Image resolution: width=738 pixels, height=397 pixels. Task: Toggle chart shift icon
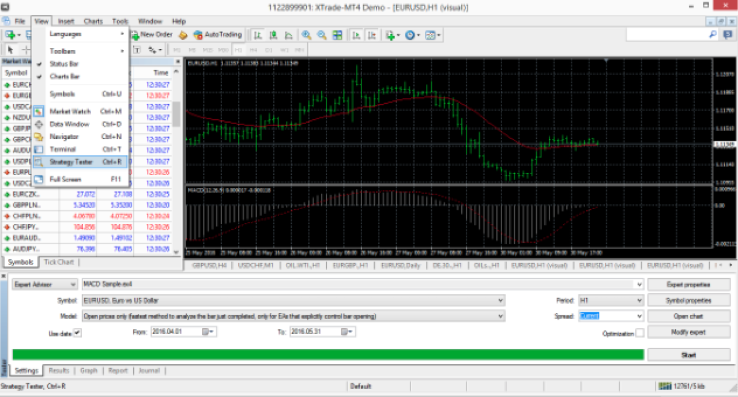(372, 35)
